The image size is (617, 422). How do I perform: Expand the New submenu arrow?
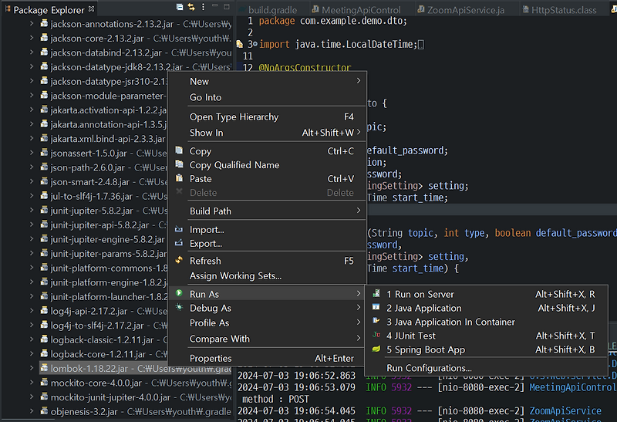[359, 81]
